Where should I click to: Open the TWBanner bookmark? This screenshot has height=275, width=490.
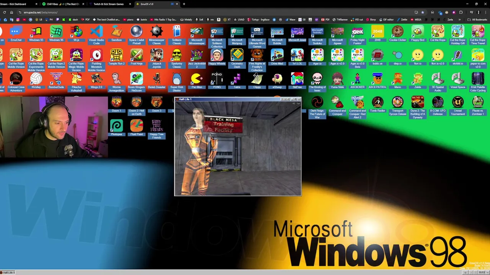tap(340, 19)
